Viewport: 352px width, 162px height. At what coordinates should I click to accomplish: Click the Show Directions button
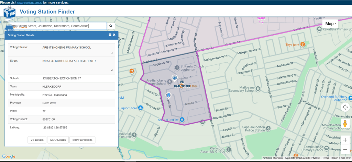point(82,140)
